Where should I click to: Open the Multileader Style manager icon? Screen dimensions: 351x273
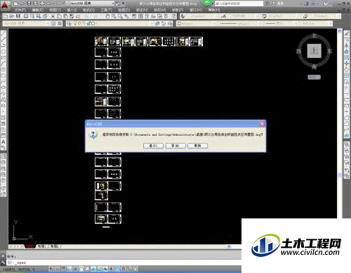pos(305,16)
